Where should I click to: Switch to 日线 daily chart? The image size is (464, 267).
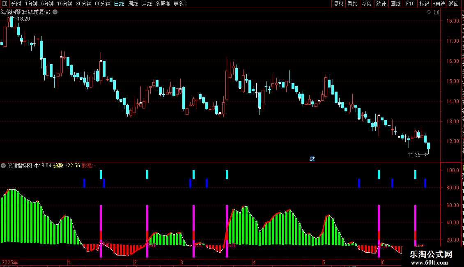coord(119,4)
